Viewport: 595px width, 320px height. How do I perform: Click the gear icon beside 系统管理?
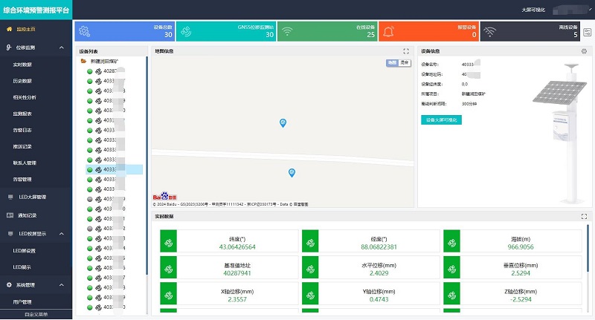9,285
